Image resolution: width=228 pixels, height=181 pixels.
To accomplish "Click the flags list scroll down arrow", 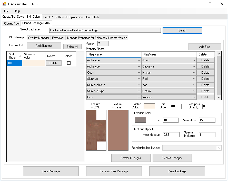I will (x=219, y=98).
